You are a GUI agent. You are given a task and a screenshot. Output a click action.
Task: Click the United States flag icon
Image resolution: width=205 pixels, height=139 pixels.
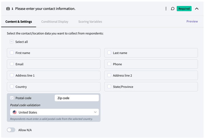click(15, 112)
